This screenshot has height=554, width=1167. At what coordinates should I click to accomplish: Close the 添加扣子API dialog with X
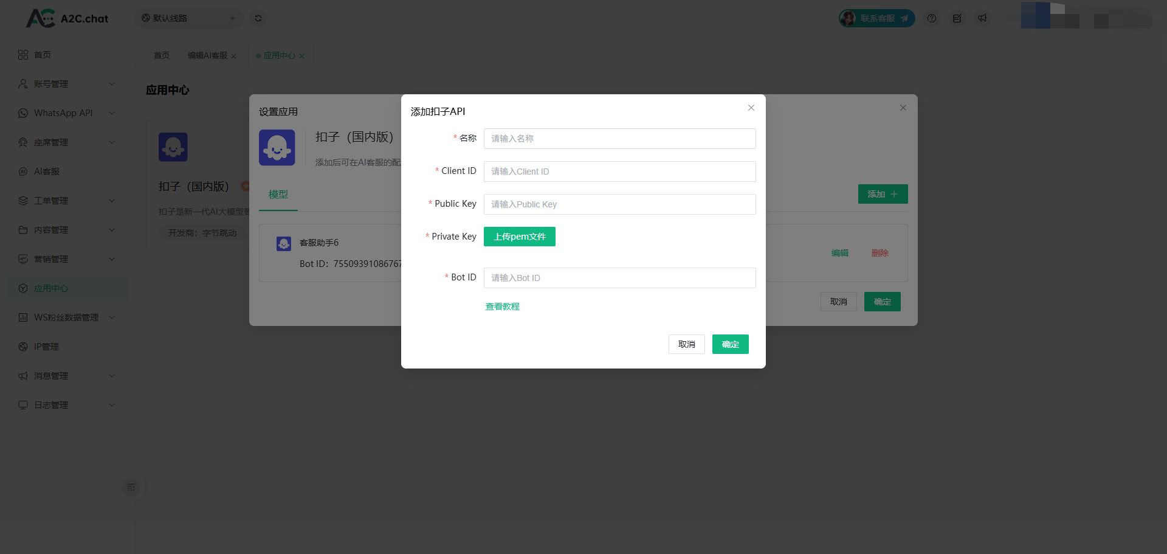(x=751, y=108)
